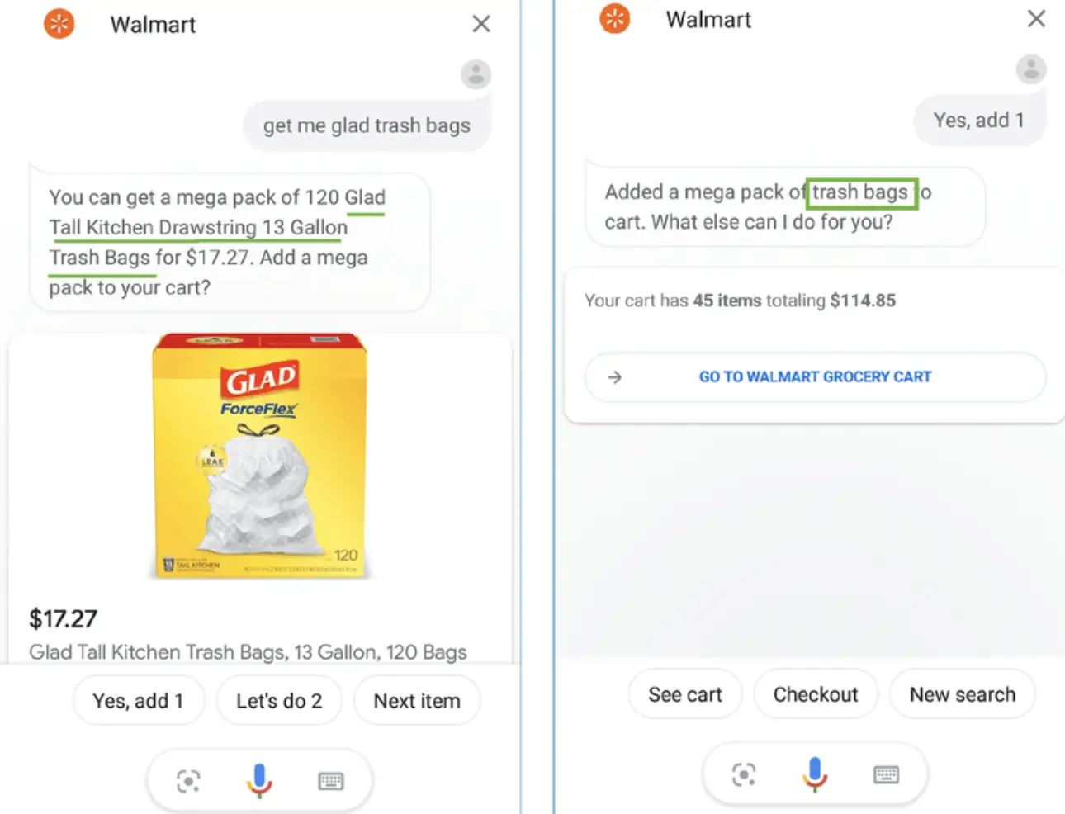Activate the microphone in the left conversation
1065x814 pixels.
point(259,779)
